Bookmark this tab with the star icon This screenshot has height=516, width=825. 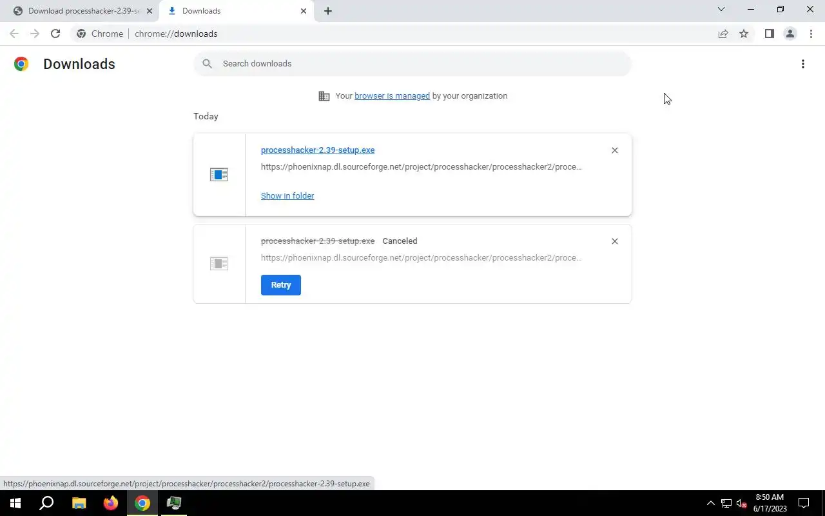coord(744,34)
